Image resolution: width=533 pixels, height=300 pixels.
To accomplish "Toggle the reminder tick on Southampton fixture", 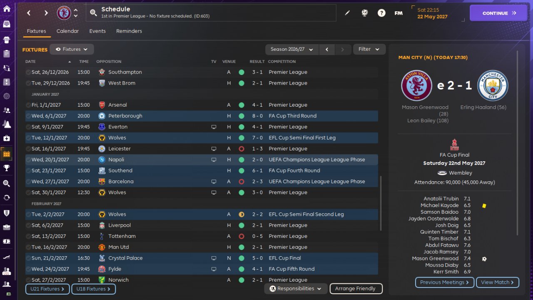I will 28,72.
